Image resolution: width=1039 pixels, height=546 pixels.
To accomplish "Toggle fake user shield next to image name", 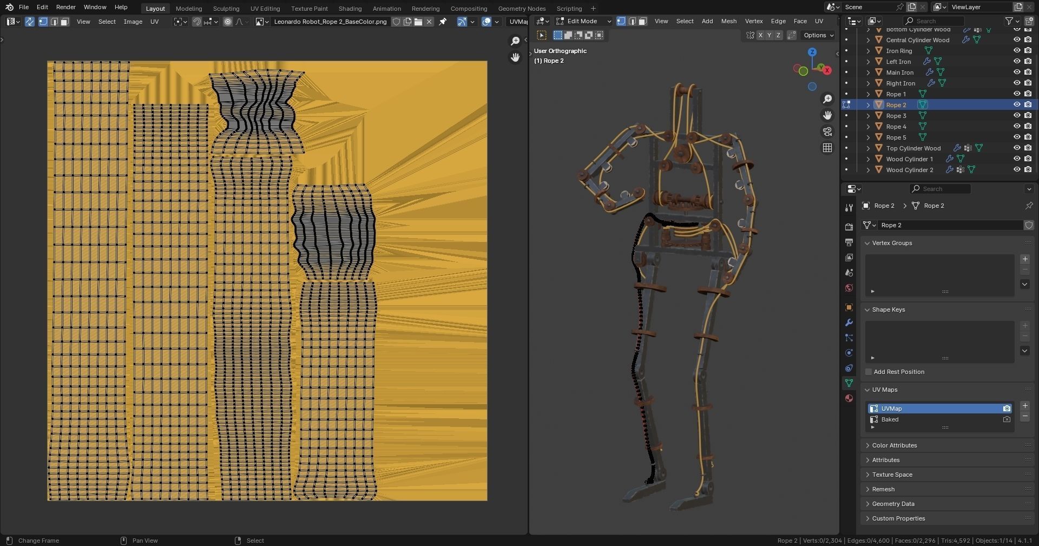I will 397,22.
